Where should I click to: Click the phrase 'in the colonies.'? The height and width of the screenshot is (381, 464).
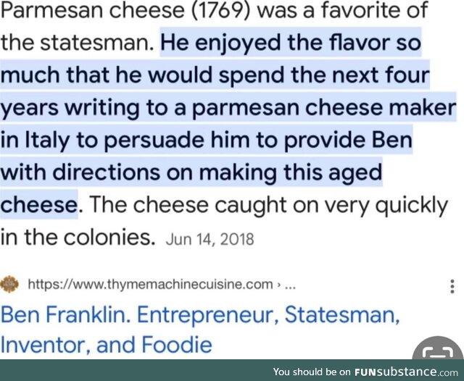[78, 238]
